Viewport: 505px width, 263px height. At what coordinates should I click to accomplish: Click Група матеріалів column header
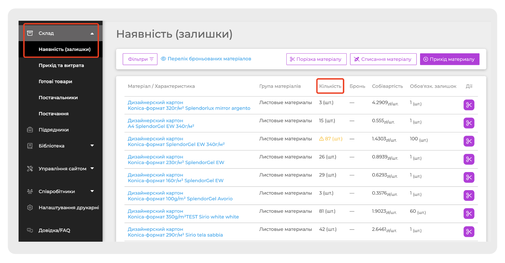click(x=280, y=86)
